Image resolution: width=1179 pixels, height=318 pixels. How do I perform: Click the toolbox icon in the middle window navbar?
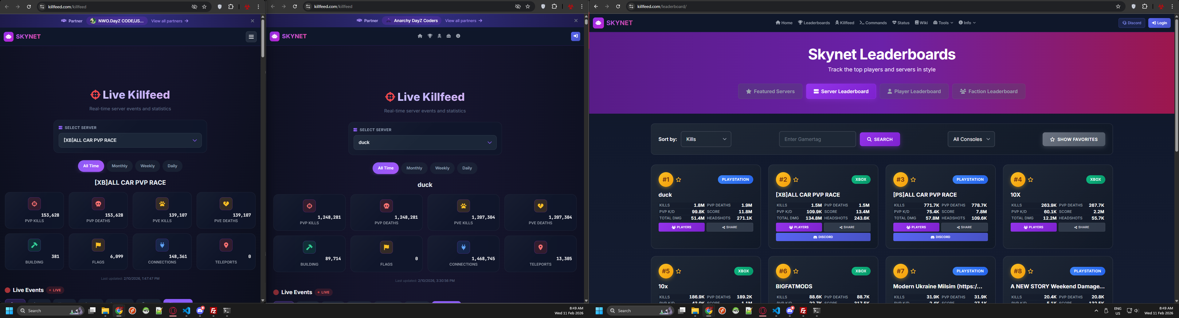tap(448, 36)
